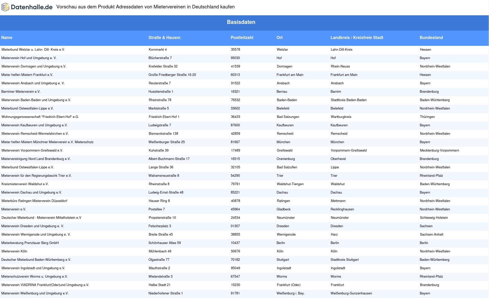Click the state Sachsen-Anhalt
Viewport: 489px width, 298px height.
(x=431, y=235)
